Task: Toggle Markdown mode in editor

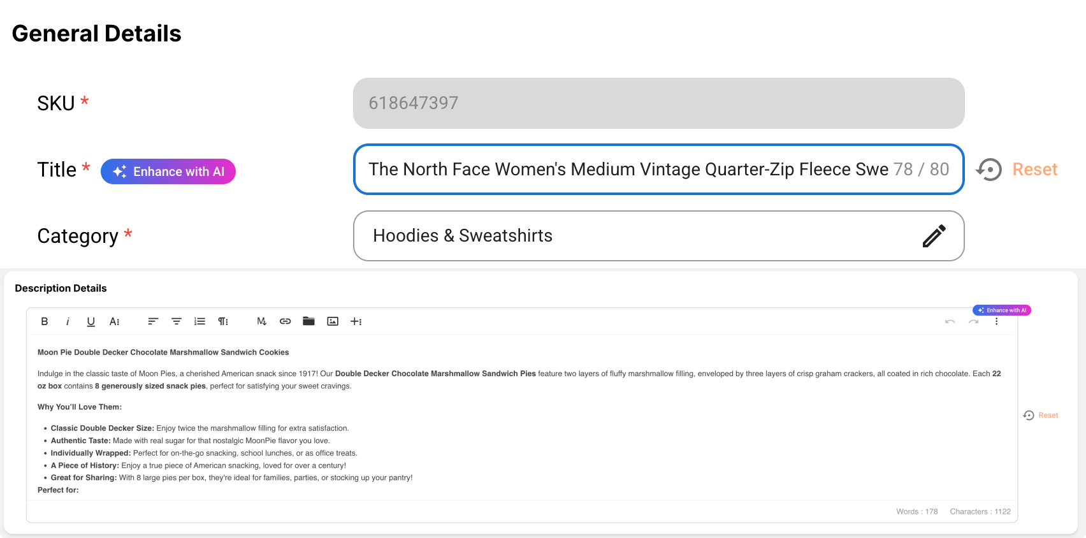Action: tap(261, 321)
